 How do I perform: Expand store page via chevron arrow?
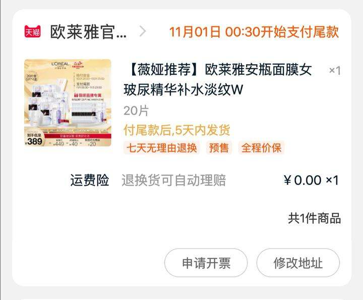tap(143, 31)
